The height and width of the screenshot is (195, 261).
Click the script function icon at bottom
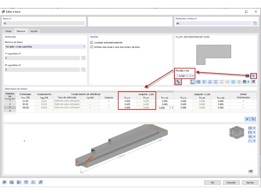tap(41, 182)
